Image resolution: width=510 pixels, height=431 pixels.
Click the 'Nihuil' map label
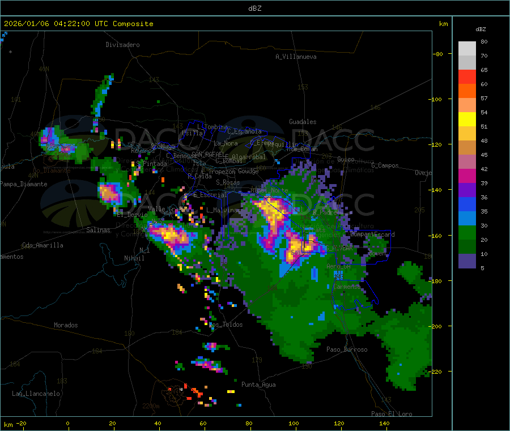[x=134, y=258]
